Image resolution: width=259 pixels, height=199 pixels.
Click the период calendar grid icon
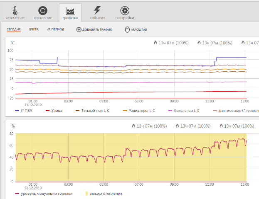pos(49,30)
